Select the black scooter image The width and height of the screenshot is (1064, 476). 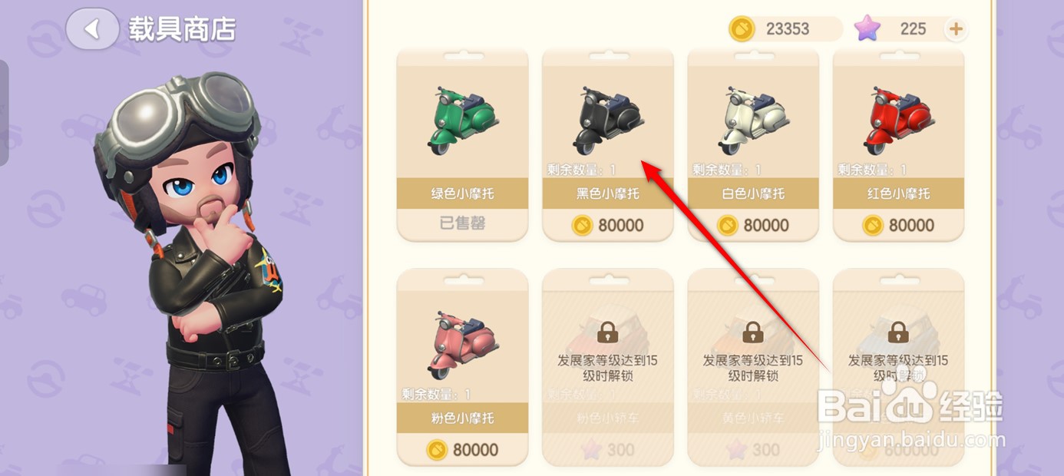(608, 121)
